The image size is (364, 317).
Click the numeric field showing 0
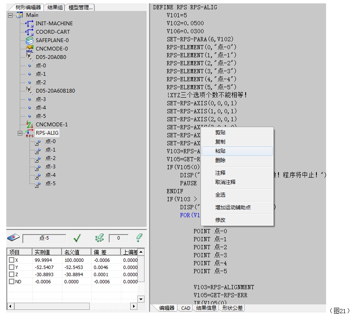coord(118,238)
